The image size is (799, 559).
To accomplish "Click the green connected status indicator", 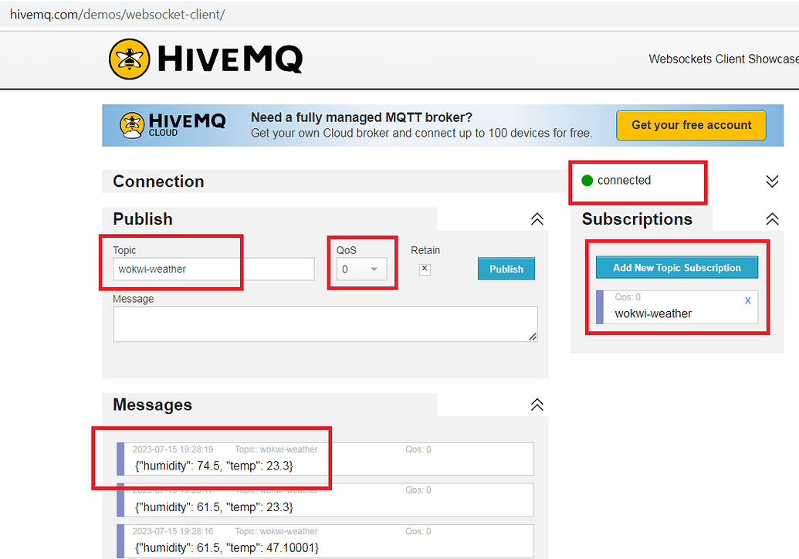I will coord(587,181).
